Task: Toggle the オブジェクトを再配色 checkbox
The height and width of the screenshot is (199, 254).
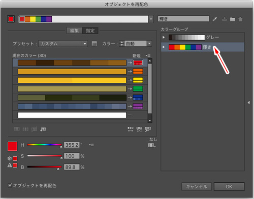Action: (10, 185)
